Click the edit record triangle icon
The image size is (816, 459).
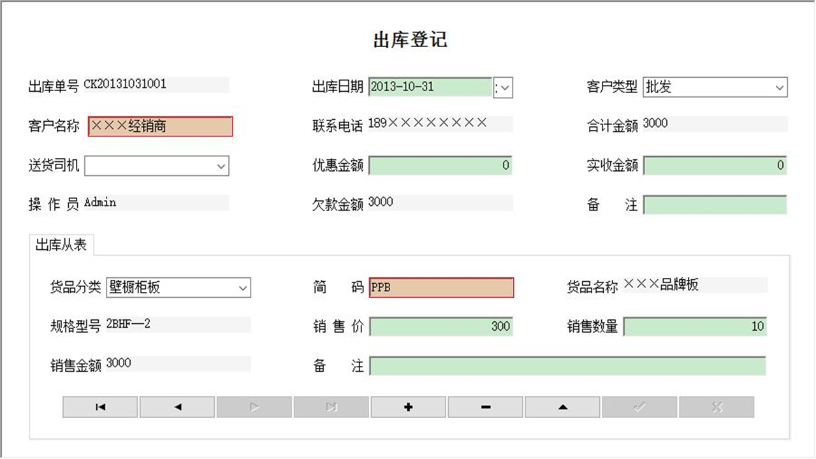pos(562,407)
